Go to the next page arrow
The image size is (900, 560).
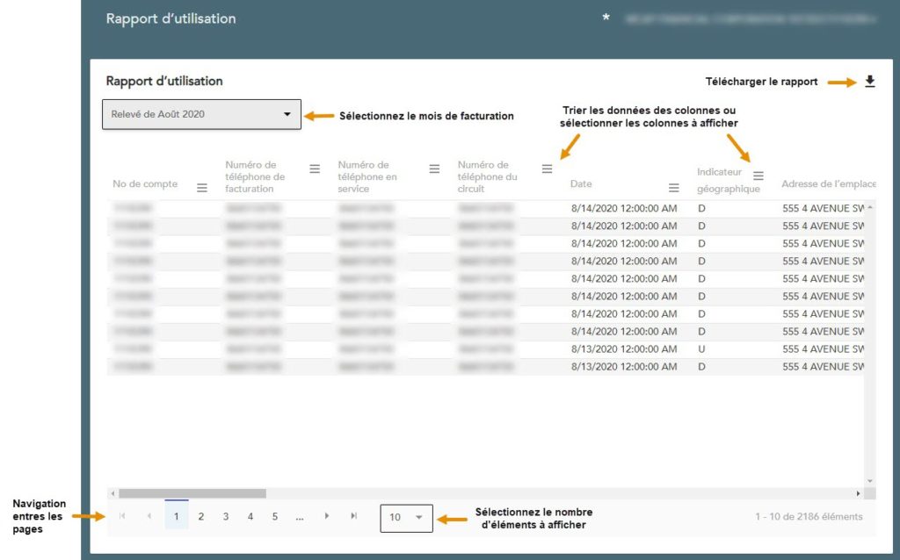[327, 516]
